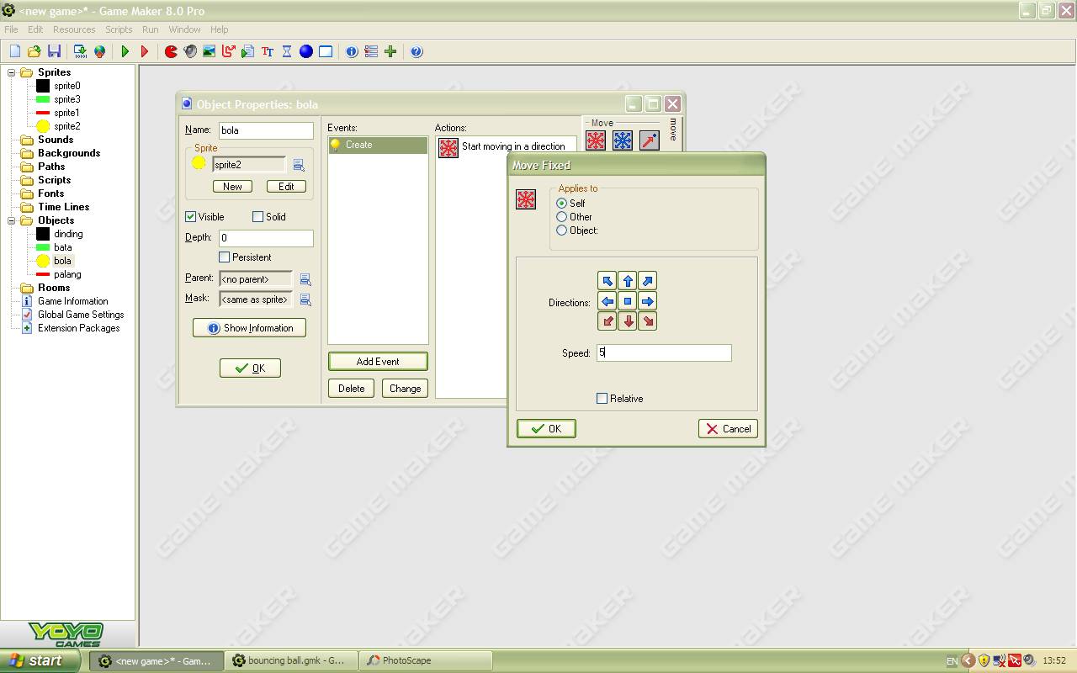
Task: Toggle the up direction arrow
Action: [x=628, y=281]
